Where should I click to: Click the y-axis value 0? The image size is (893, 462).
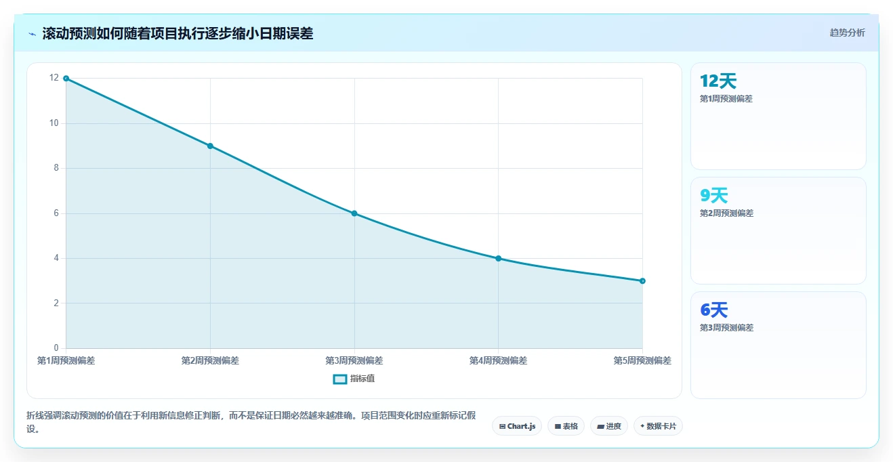point(56,348)
